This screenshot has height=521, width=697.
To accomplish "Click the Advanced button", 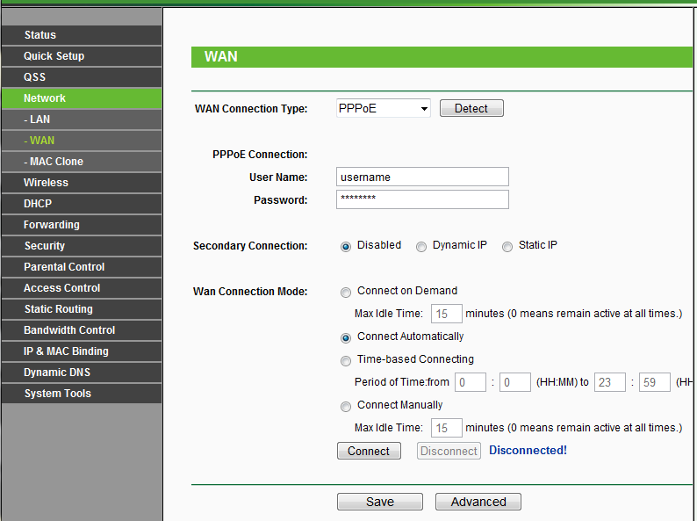I will 478,502.
